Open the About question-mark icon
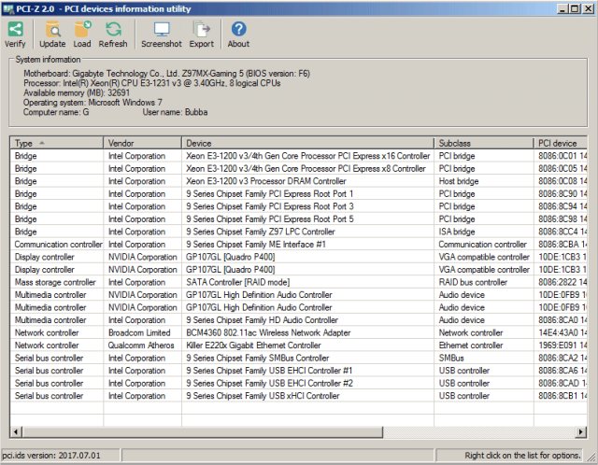598x465 pixels. coord(239,29)
